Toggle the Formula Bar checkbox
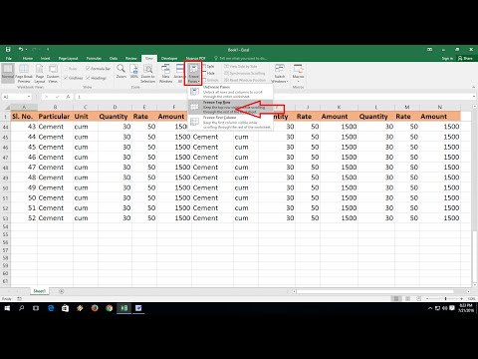Viewport: 478px width, 359px height. click(88, 69)
